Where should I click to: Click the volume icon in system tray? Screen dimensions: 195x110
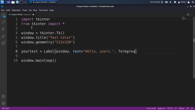[x=171, y=2]
